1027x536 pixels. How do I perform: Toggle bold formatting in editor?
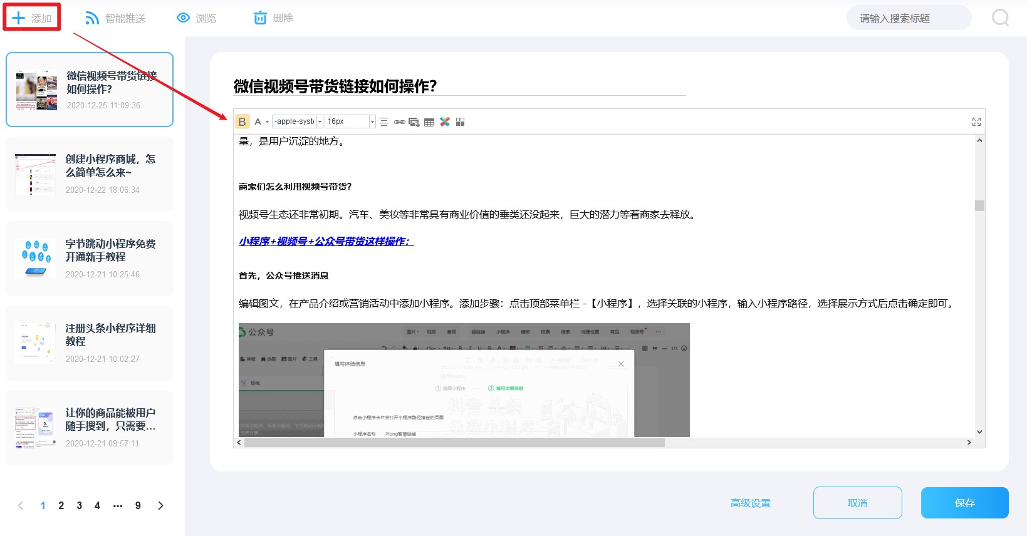tap(242, 121)
